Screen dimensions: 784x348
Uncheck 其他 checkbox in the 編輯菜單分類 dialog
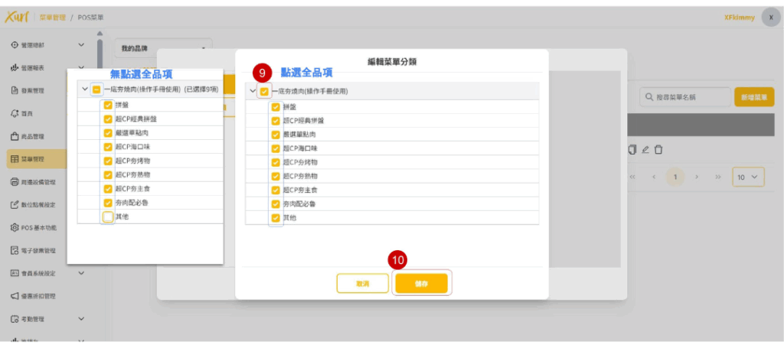click(276, 218)
